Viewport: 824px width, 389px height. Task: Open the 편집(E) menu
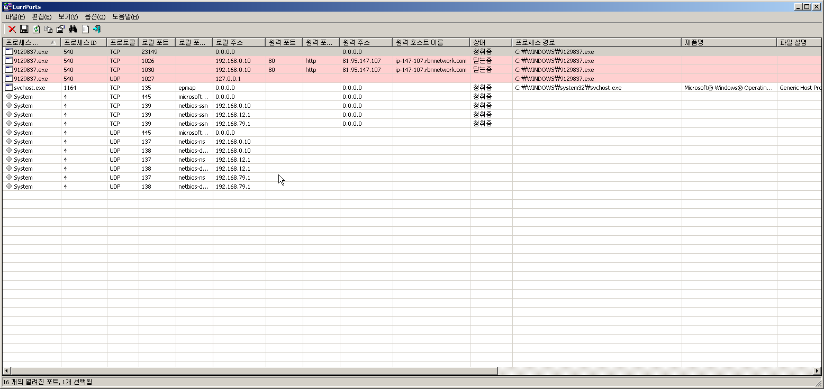41,17
